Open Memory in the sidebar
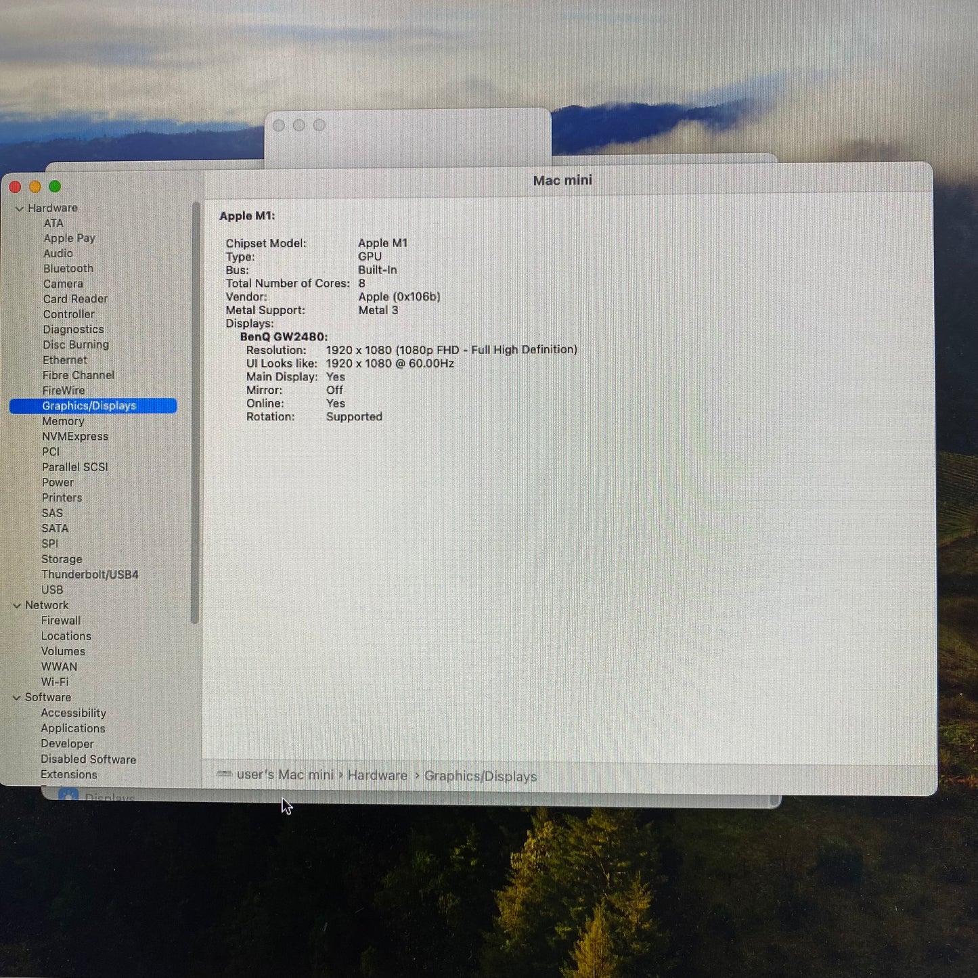The height and width of the screenshot is (978, 978). (63, 422)
